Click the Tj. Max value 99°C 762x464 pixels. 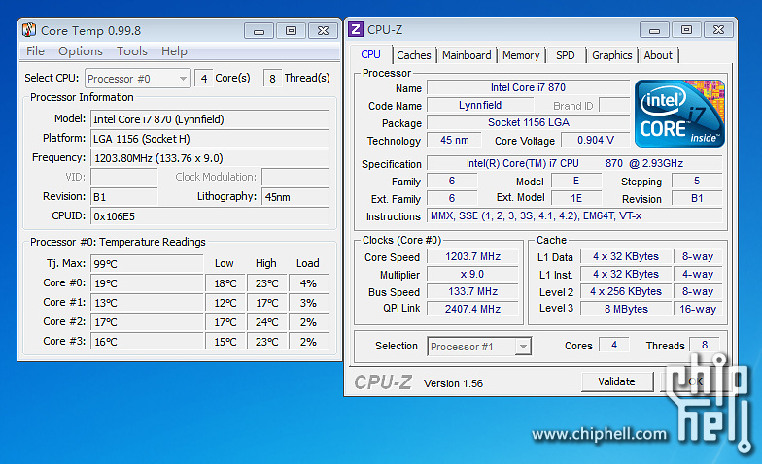click(146, 264)
